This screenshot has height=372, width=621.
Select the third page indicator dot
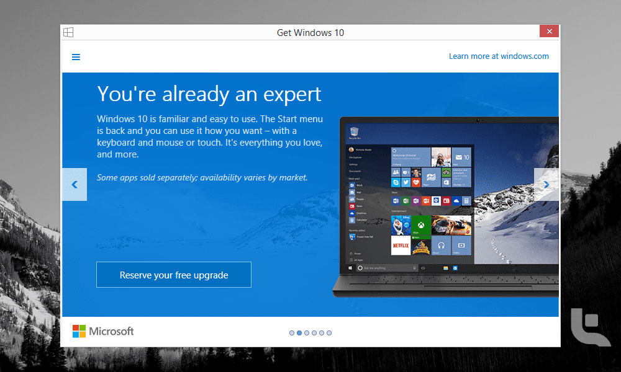(x=307, y=333)
